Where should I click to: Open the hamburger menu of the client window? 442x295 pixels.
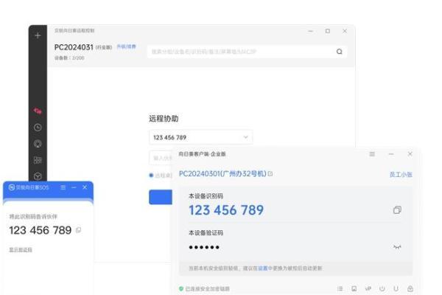tap(372, 154)
